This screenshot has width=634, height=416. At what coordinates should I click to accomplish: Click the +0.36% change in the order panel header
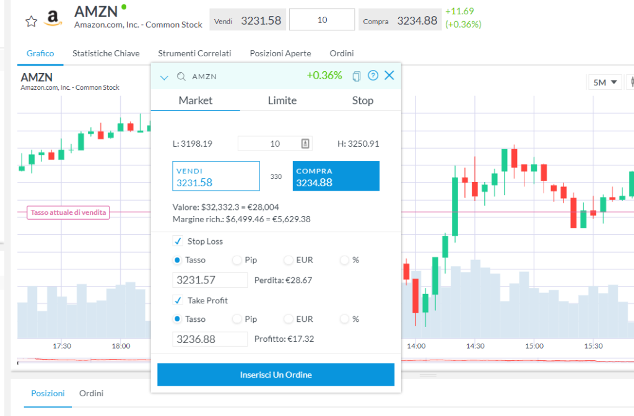click(324, 76)
